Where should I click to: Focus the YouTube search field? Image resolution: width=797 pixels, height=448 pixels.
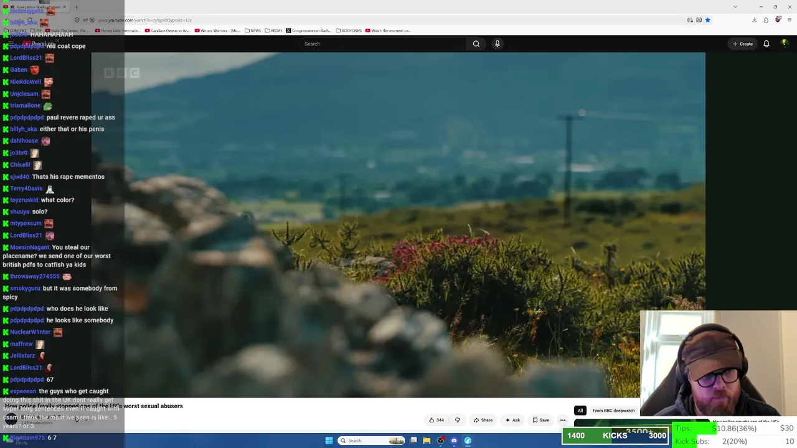(383, 44)
